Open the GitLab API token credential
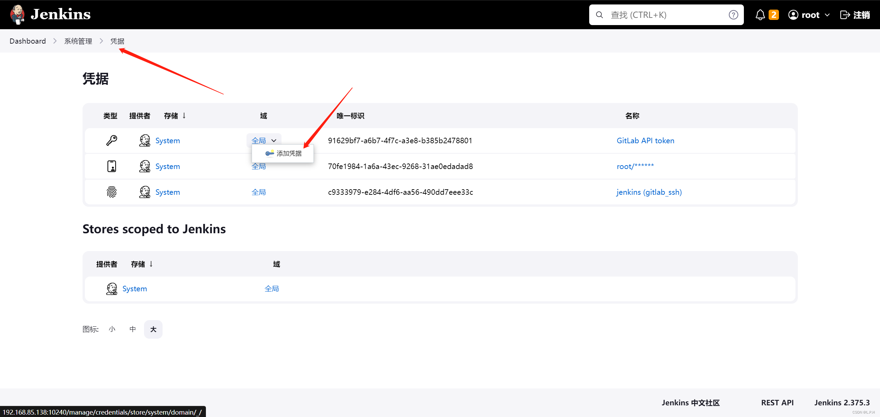The image size is (880, 417). coord(645,140)
